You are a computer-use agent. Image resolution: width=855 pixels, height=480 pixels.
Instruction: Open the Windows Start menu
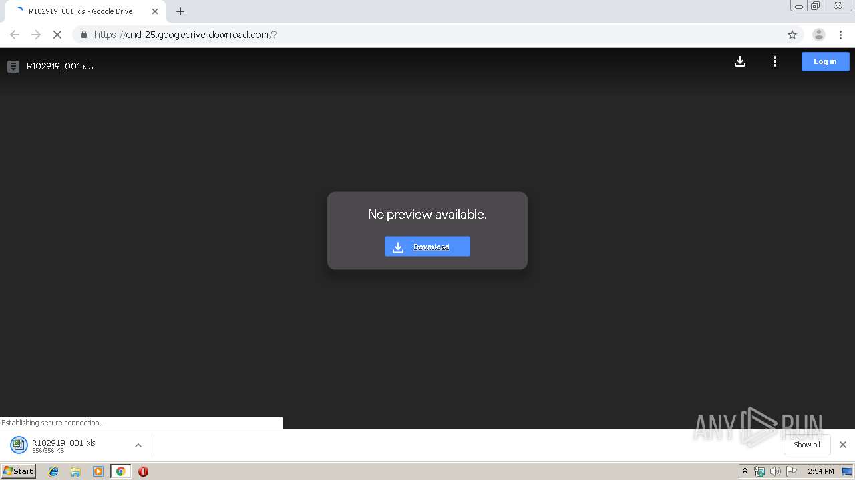tap(18, 471)
